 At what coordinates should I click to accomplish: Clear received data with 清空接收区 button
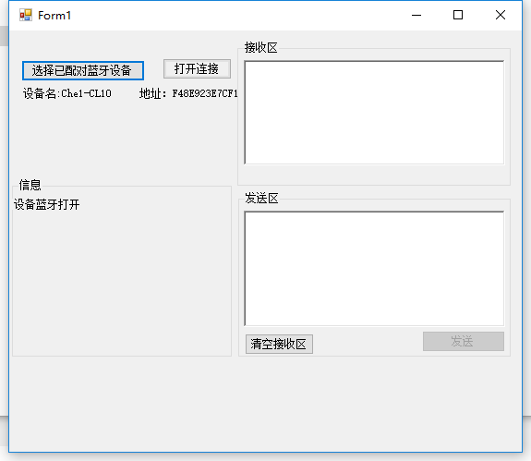279,345
